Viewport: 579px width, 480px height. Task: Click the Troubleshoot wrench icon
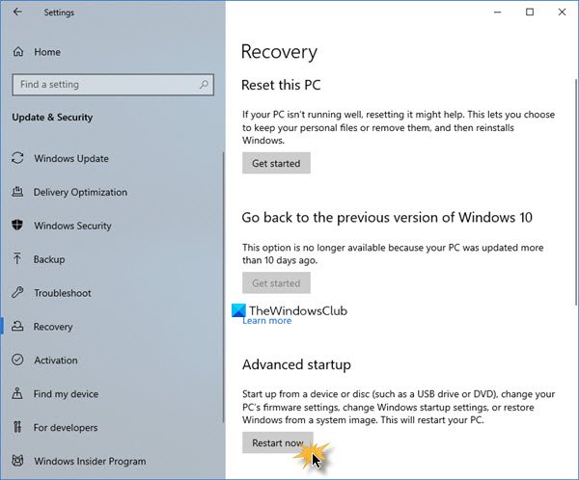[17, 293]
